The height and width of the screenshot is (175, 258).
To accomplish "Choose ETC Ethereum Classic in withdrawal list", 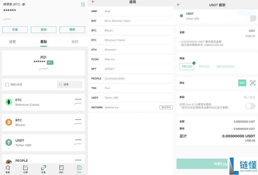I will click(131, 40).
